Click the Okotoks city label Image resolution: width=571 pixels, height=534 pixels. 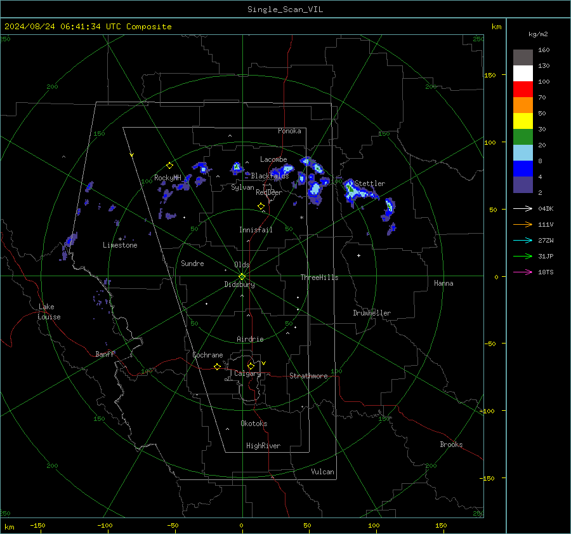254,424
